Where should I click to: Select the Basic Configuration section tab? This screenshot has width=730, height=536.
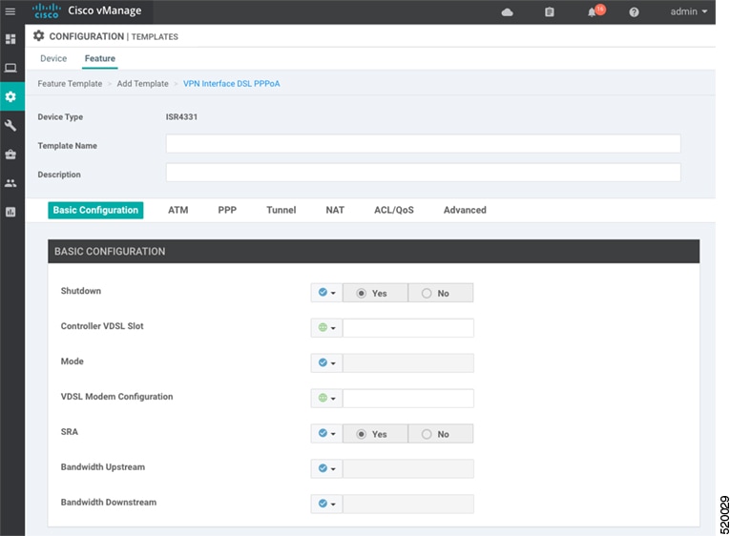click(95, 210)
